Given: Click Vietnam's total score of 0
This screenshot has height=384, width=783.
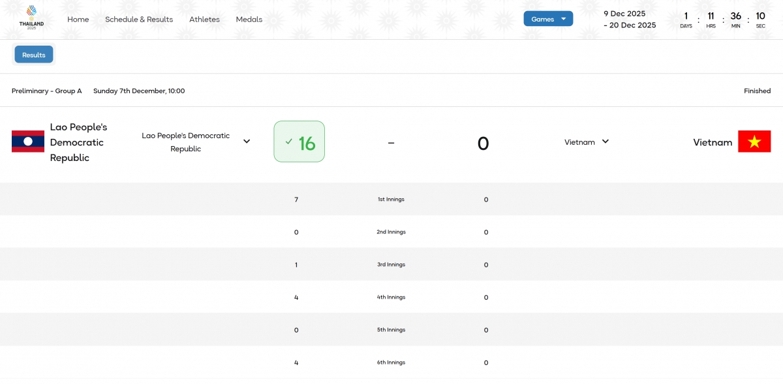Looking at the screenshot, I should [483, 143].
